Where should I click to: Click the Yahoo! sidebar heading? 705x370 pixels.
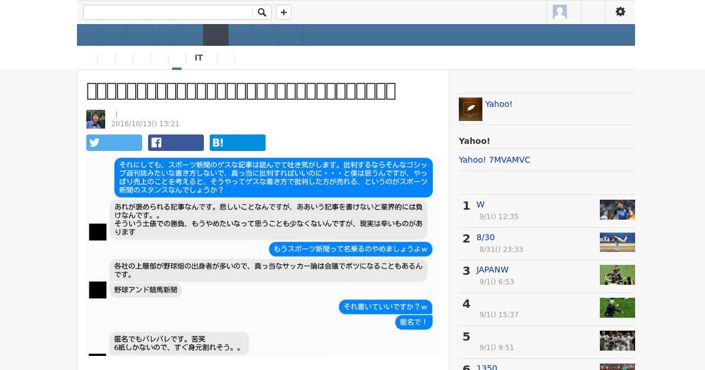point(474,141)
